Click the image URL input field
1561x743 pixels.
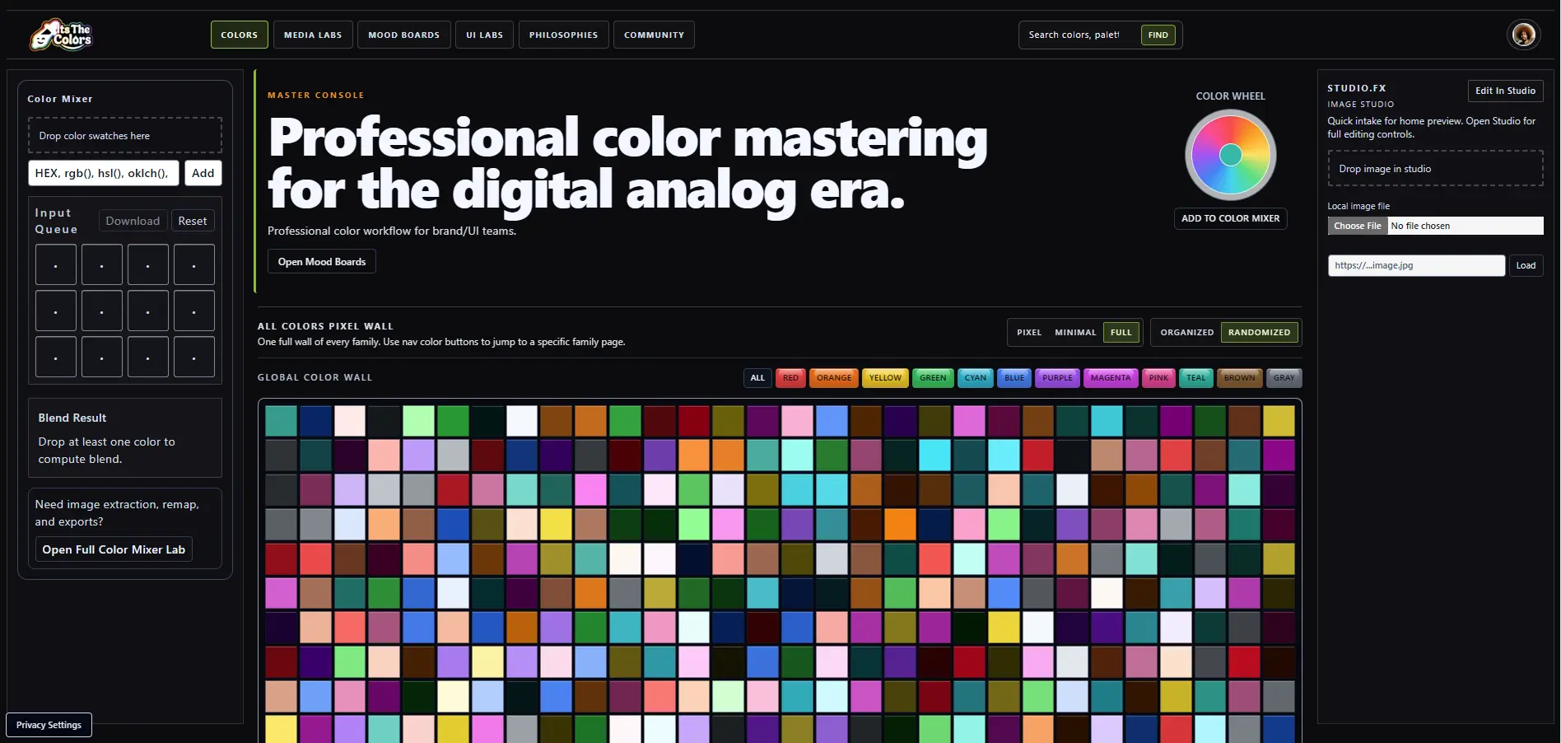[x=1416, y=265]
